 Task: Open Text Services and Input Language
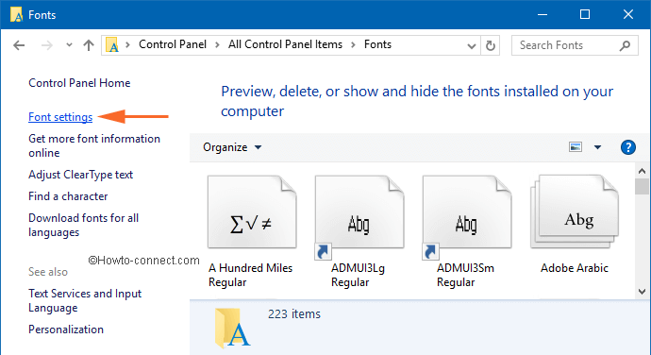pyautogui.click(x=85, y=300)
